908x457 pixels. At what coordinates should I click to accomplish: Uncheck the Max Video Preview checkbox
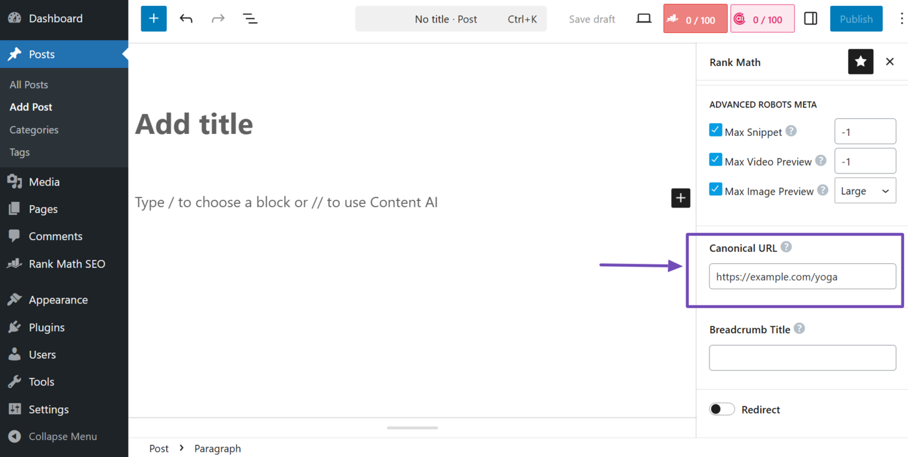[715, 160]
